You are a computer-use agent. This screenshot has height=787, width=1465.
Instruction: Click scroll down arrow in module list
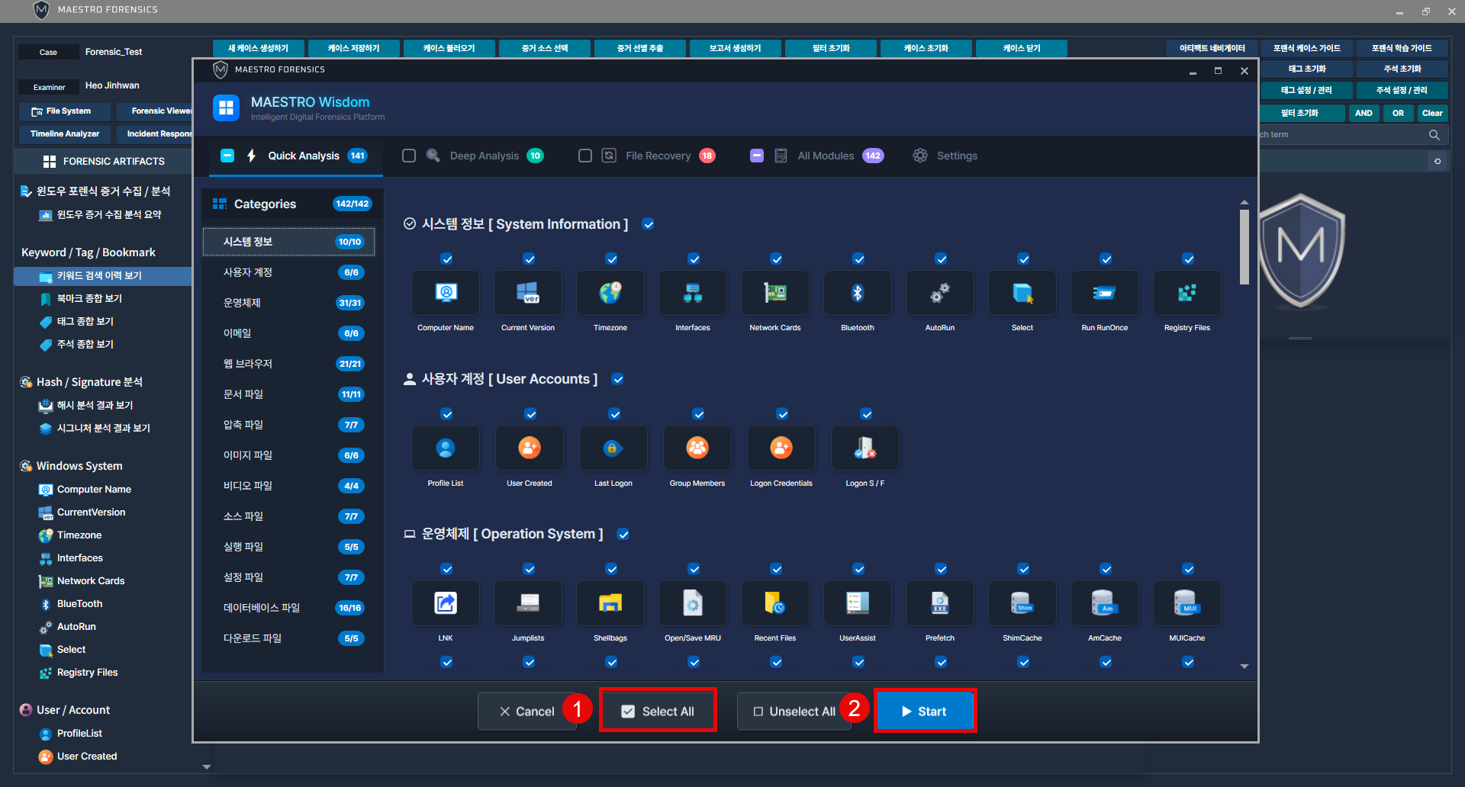(1244, 666)
